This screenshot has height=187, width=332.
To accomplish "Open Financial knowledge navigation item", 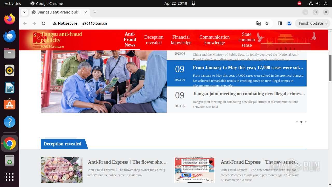I will (x=181, y=40).
